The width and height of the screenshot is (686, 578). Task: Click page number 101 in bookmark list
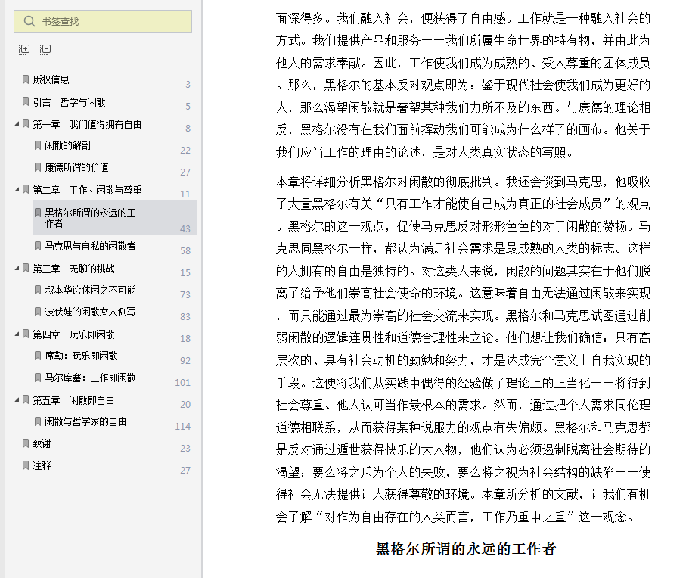tap(182, 382)
